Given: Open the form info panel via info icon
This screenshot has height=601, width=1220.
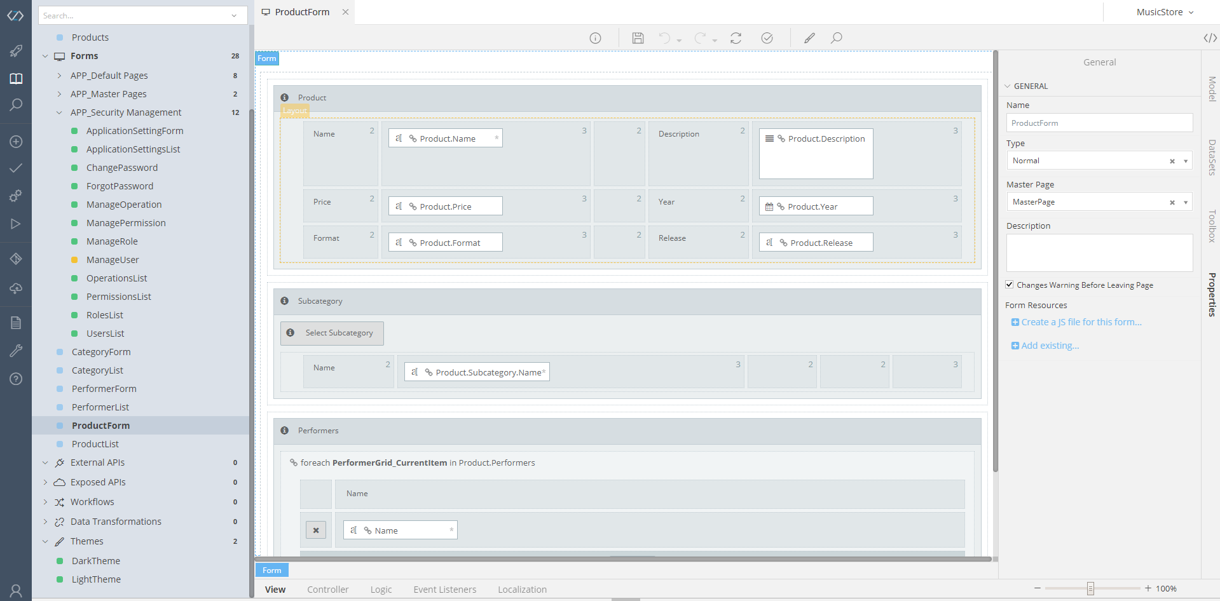Looking at the screenshot, I should coord(595,37).
